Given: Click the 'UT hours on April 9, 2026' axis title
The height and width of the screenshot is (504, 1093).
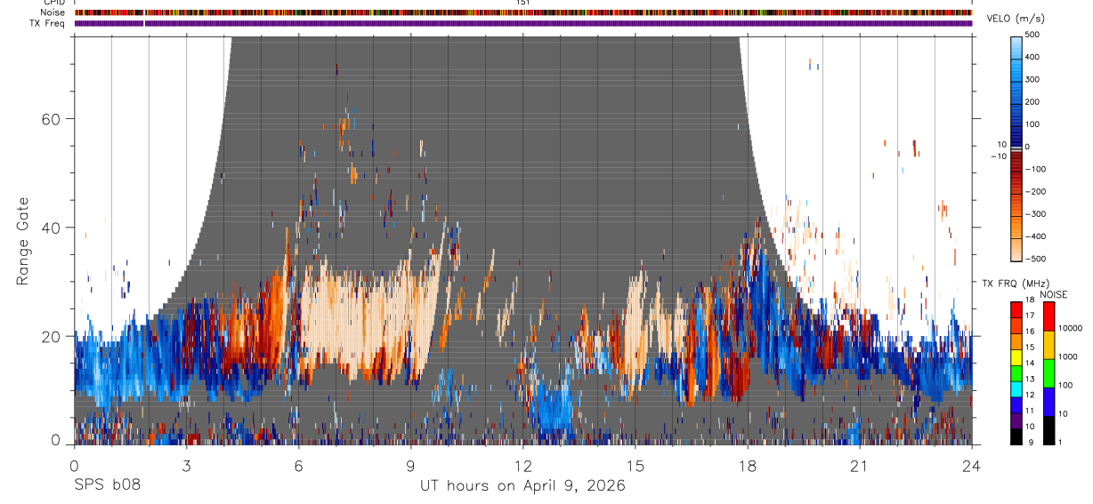Looking at the screenshot, I should tap(522, 486).
